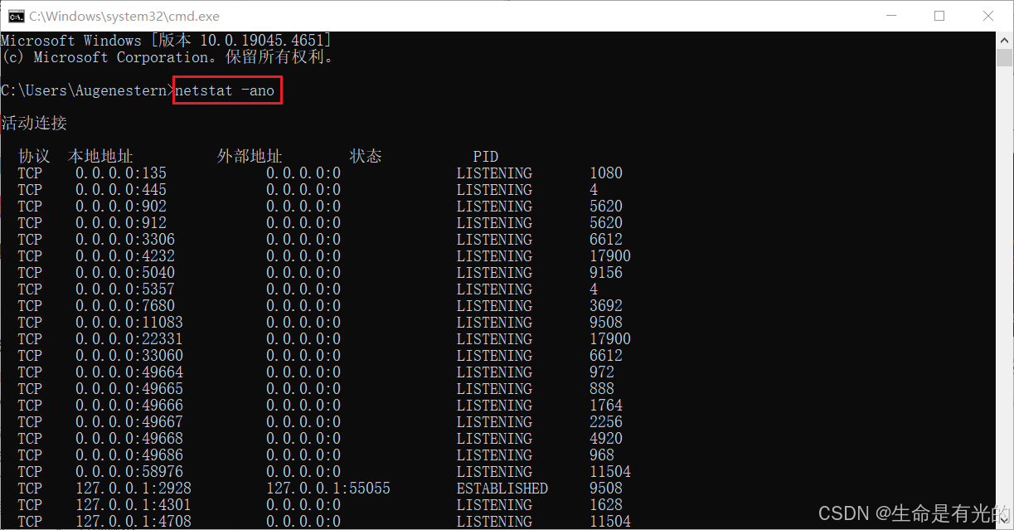The width and height of the screenshot is (1014, 530).
Task: Click local address 0.0.0.0:49664
Action: coord(129,372)
